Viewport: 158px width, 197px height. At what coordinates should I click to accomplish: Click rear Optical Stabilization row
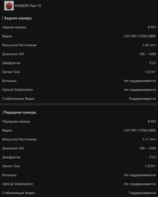pos(79,90)
